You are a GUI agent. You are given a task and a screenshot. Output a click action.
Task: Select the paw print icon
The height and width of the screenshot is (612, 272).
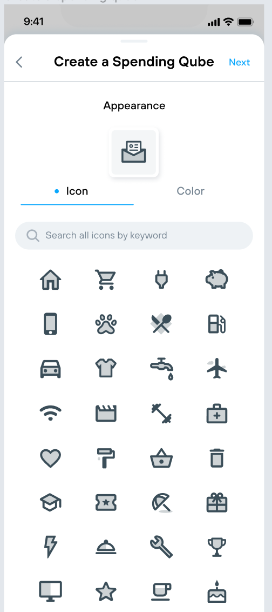[106, 324]
